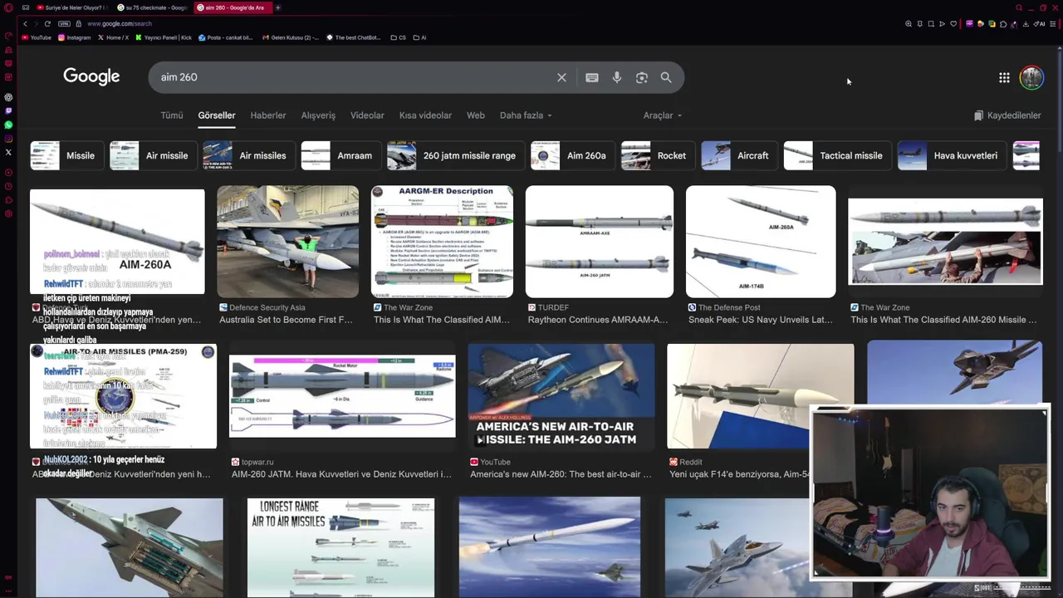Viewport: 1063px width, 598px height.
Task: Open the Longest Range Air to Air Missiles image
Action: point(340,547)
